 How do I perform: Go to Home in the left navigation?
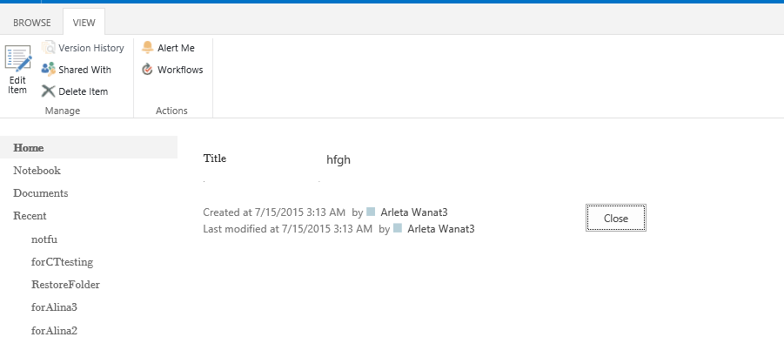pos(29,148)
